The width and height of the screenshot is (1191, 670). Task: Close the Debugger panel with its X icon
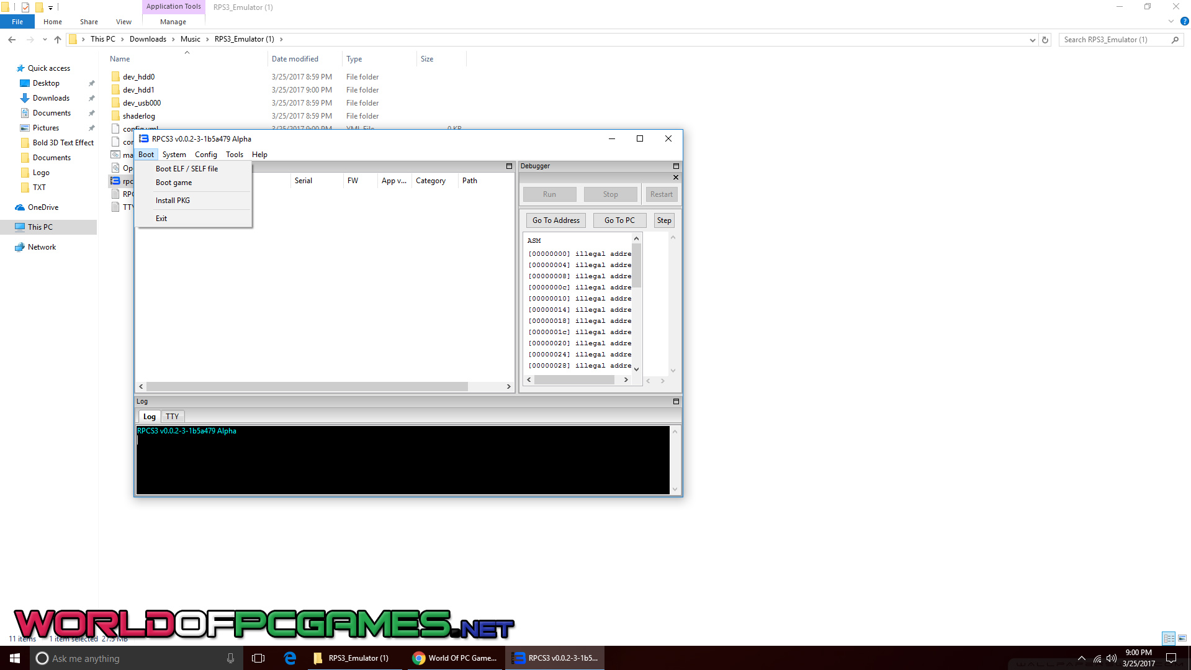[x=676, y=178]
